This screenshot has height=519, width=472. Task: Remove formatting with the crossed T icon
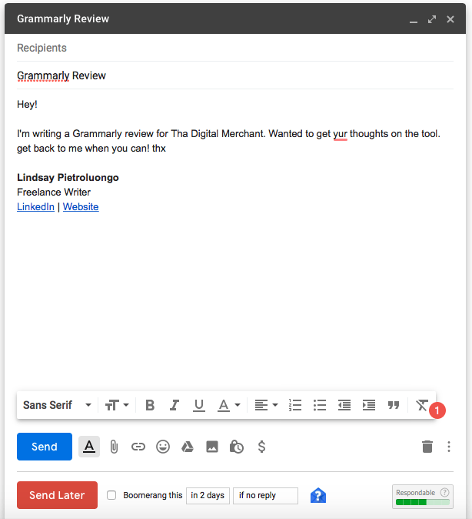pos(421,404)
